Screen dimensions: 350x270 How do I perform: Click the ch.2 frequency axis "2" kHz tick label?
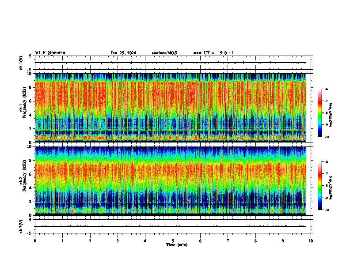click(x=31, y=202)
